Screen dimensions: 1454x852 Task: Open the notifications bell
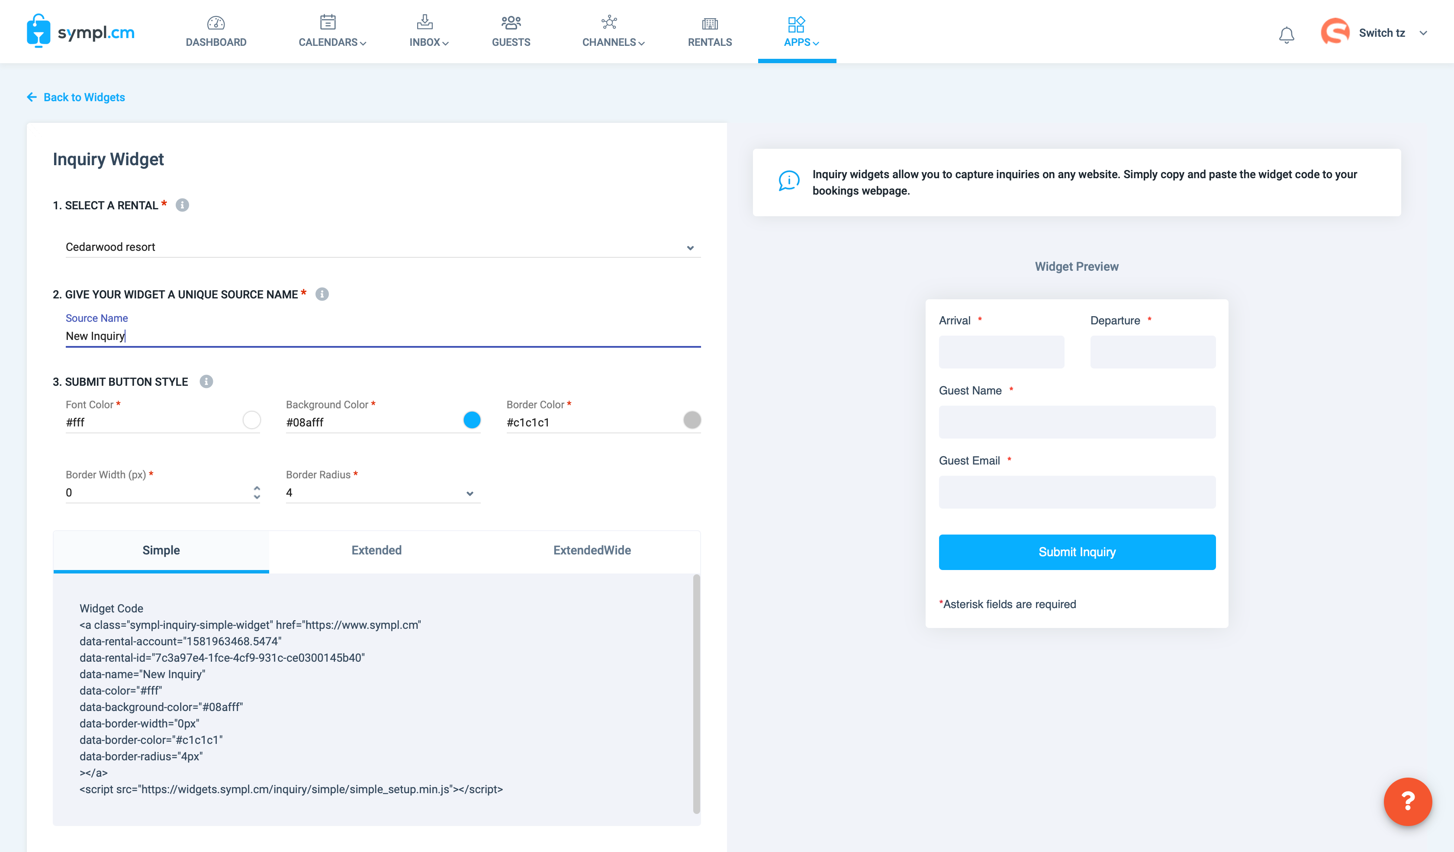click(x=1286, y=35)
